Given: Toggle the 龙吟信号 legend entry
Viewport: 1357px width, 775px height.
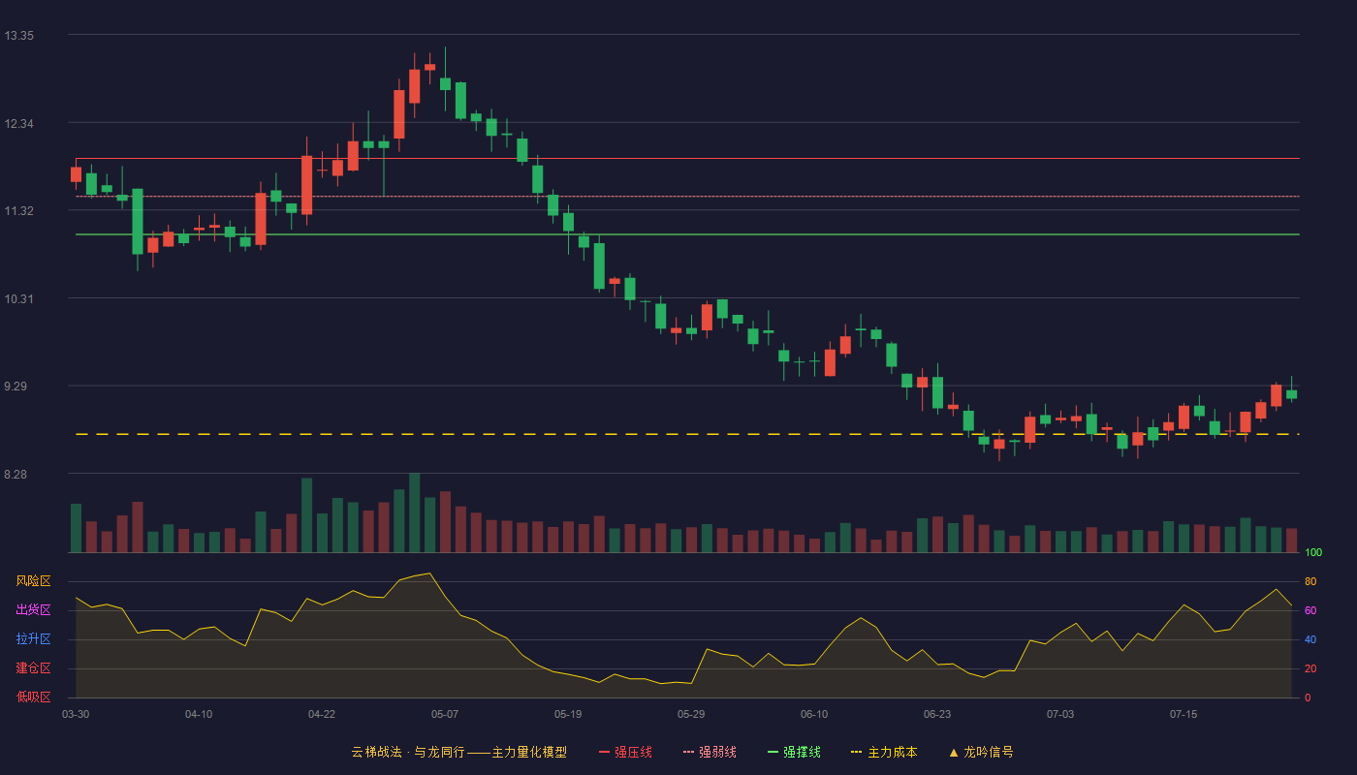Looking at the screenshot, I should pos(981,752).
